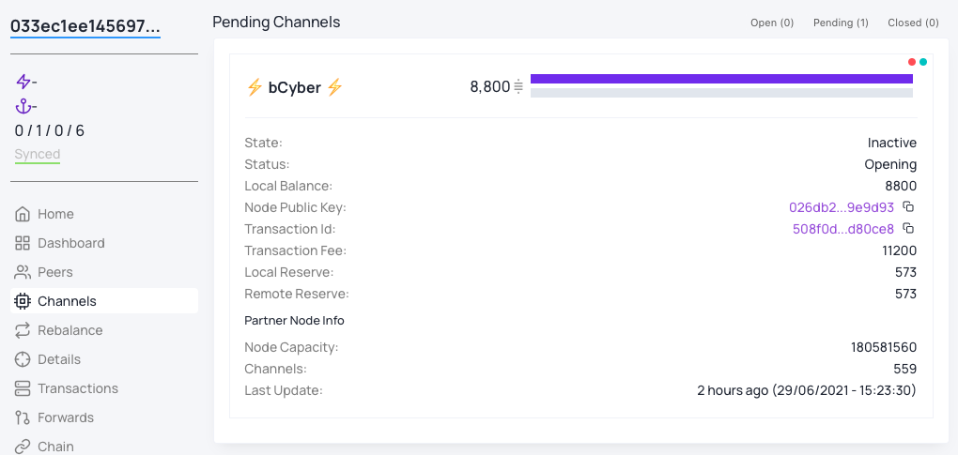
Task: Click the Home house icon
Action: (x=23, y=214)
